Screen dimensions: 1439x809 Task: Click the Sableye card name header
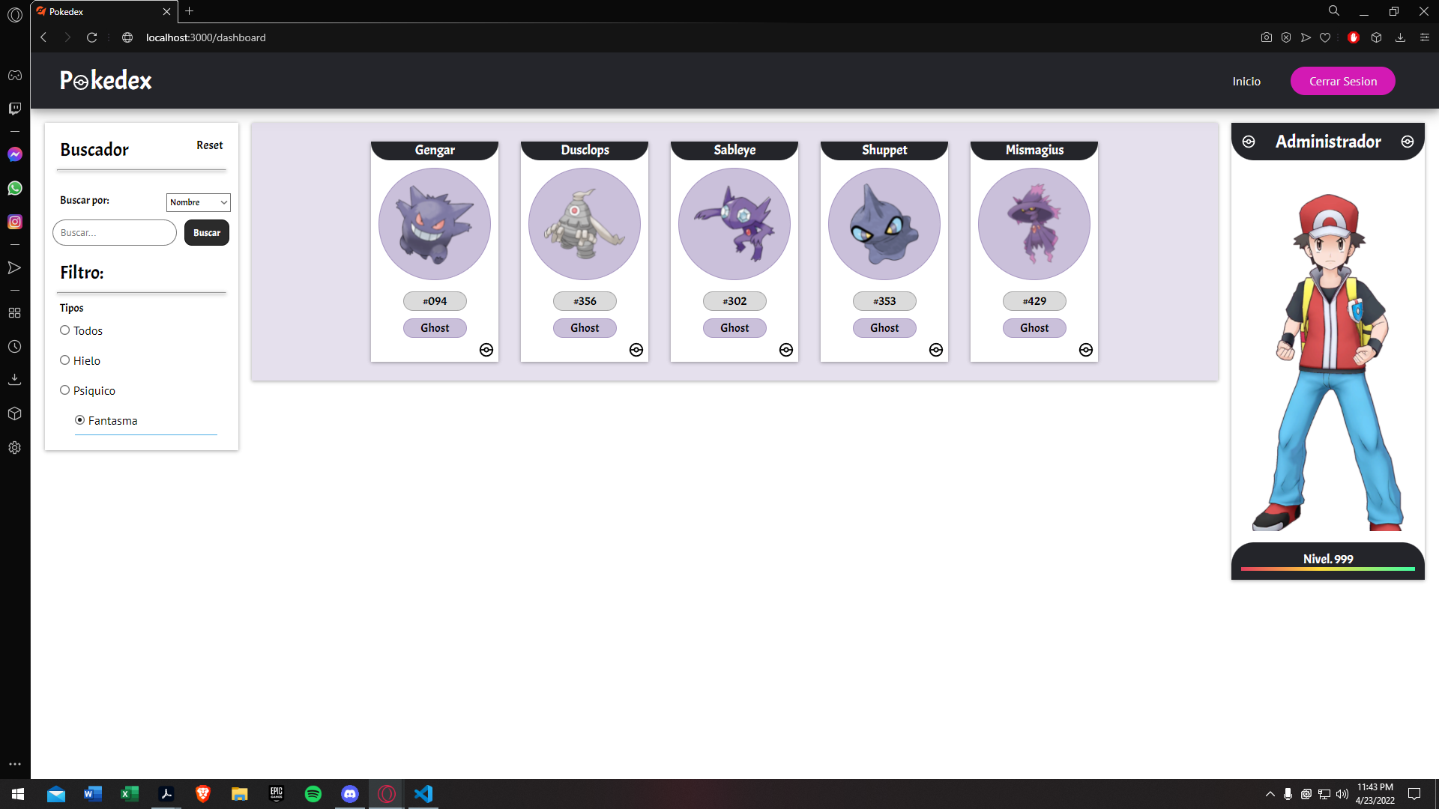(x=734, y=150)
